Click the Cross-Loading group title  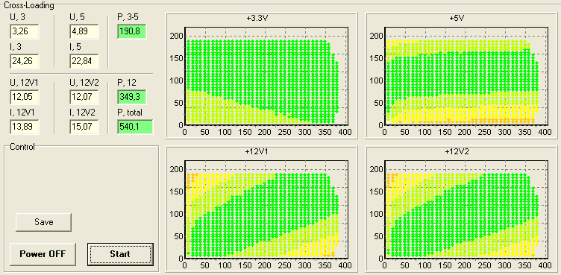click(x=29, y=5)
